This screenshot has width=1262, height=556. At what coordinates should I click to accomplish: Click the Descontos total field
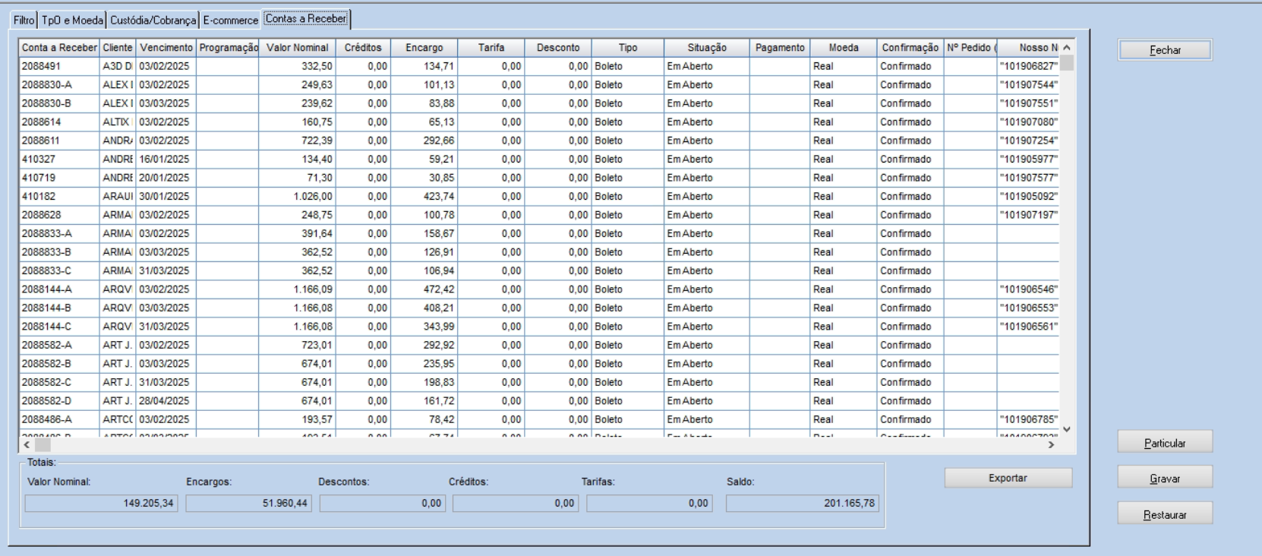(382, 504)
